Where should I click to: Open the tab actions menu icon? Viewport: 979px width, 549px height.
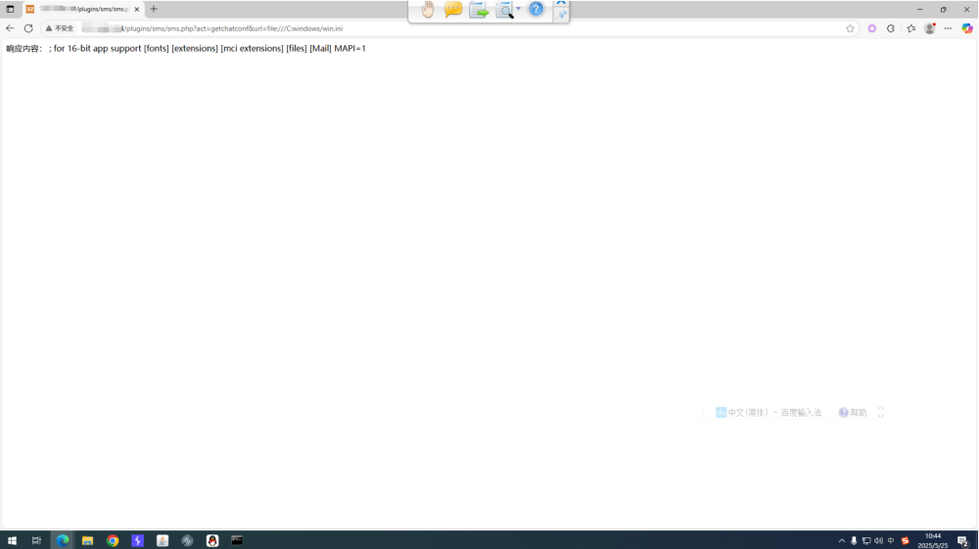pos(10,9)
